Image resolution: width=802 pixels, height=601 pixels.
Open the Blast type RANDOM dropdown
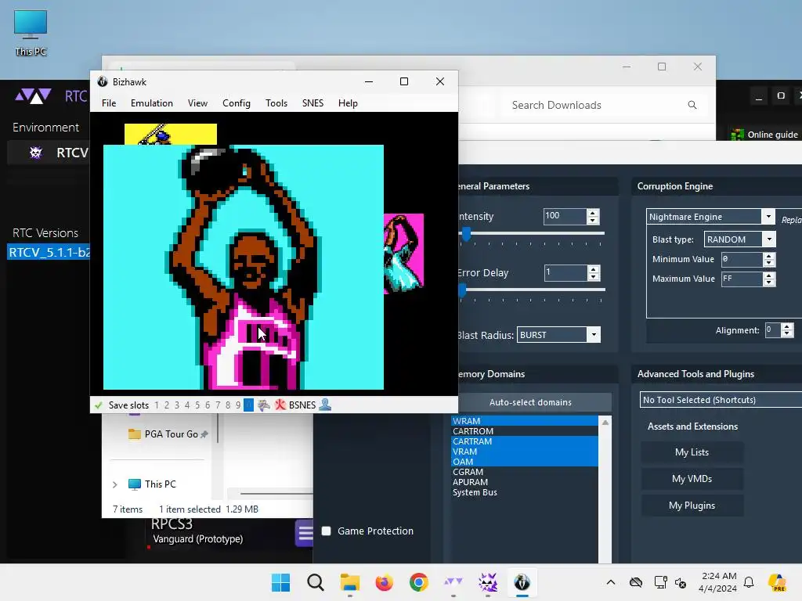click(x=769, y=239)
